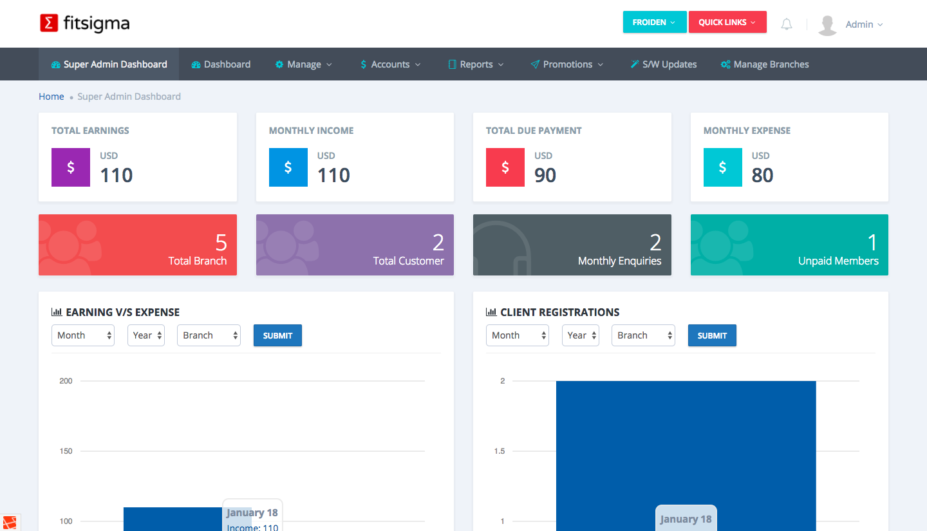Click the orange widget icon in bottom-left corner
The height and width of the screenshot is (531, 927).
(10, 522)
